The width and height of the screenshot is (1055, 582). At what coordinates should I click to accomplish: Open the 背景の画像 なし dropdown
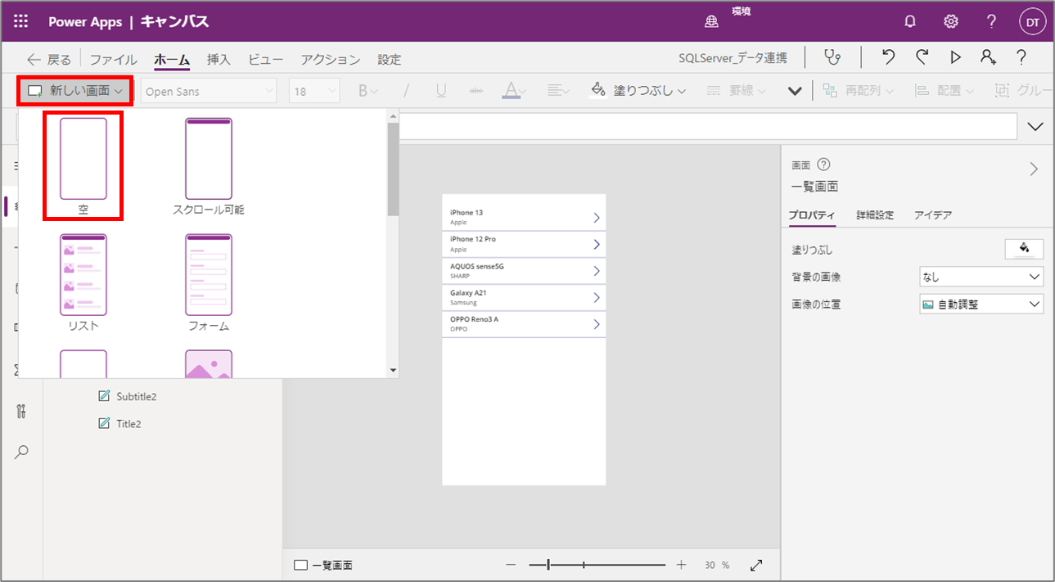[x=981, y=277]
